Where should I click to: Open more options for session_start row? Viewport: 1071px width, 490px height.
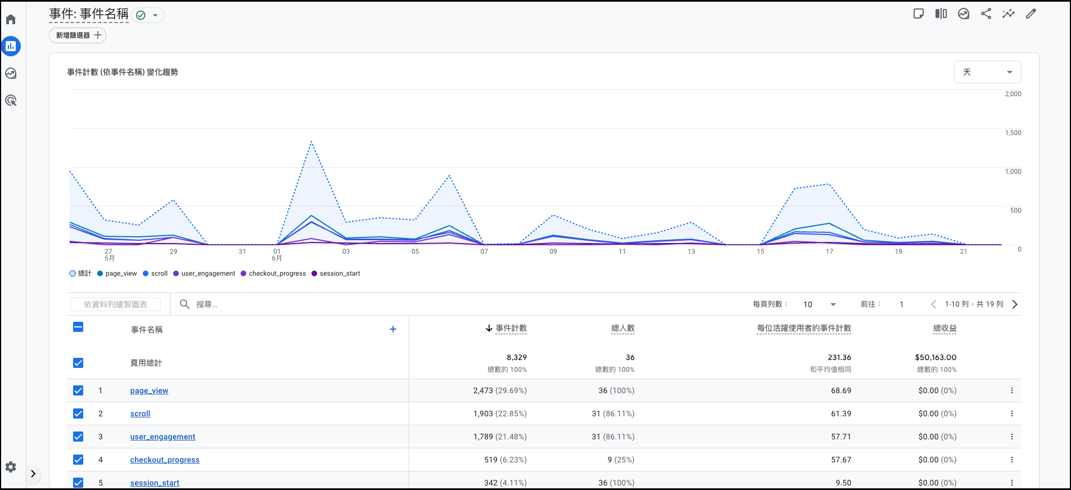[x=1011, y=483]
